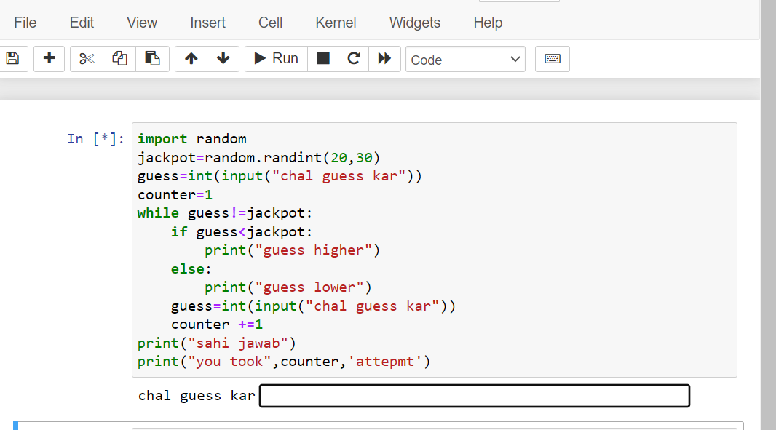
Task: Place cursor on print("sahi jawab") line
Action: coord(216,343)
